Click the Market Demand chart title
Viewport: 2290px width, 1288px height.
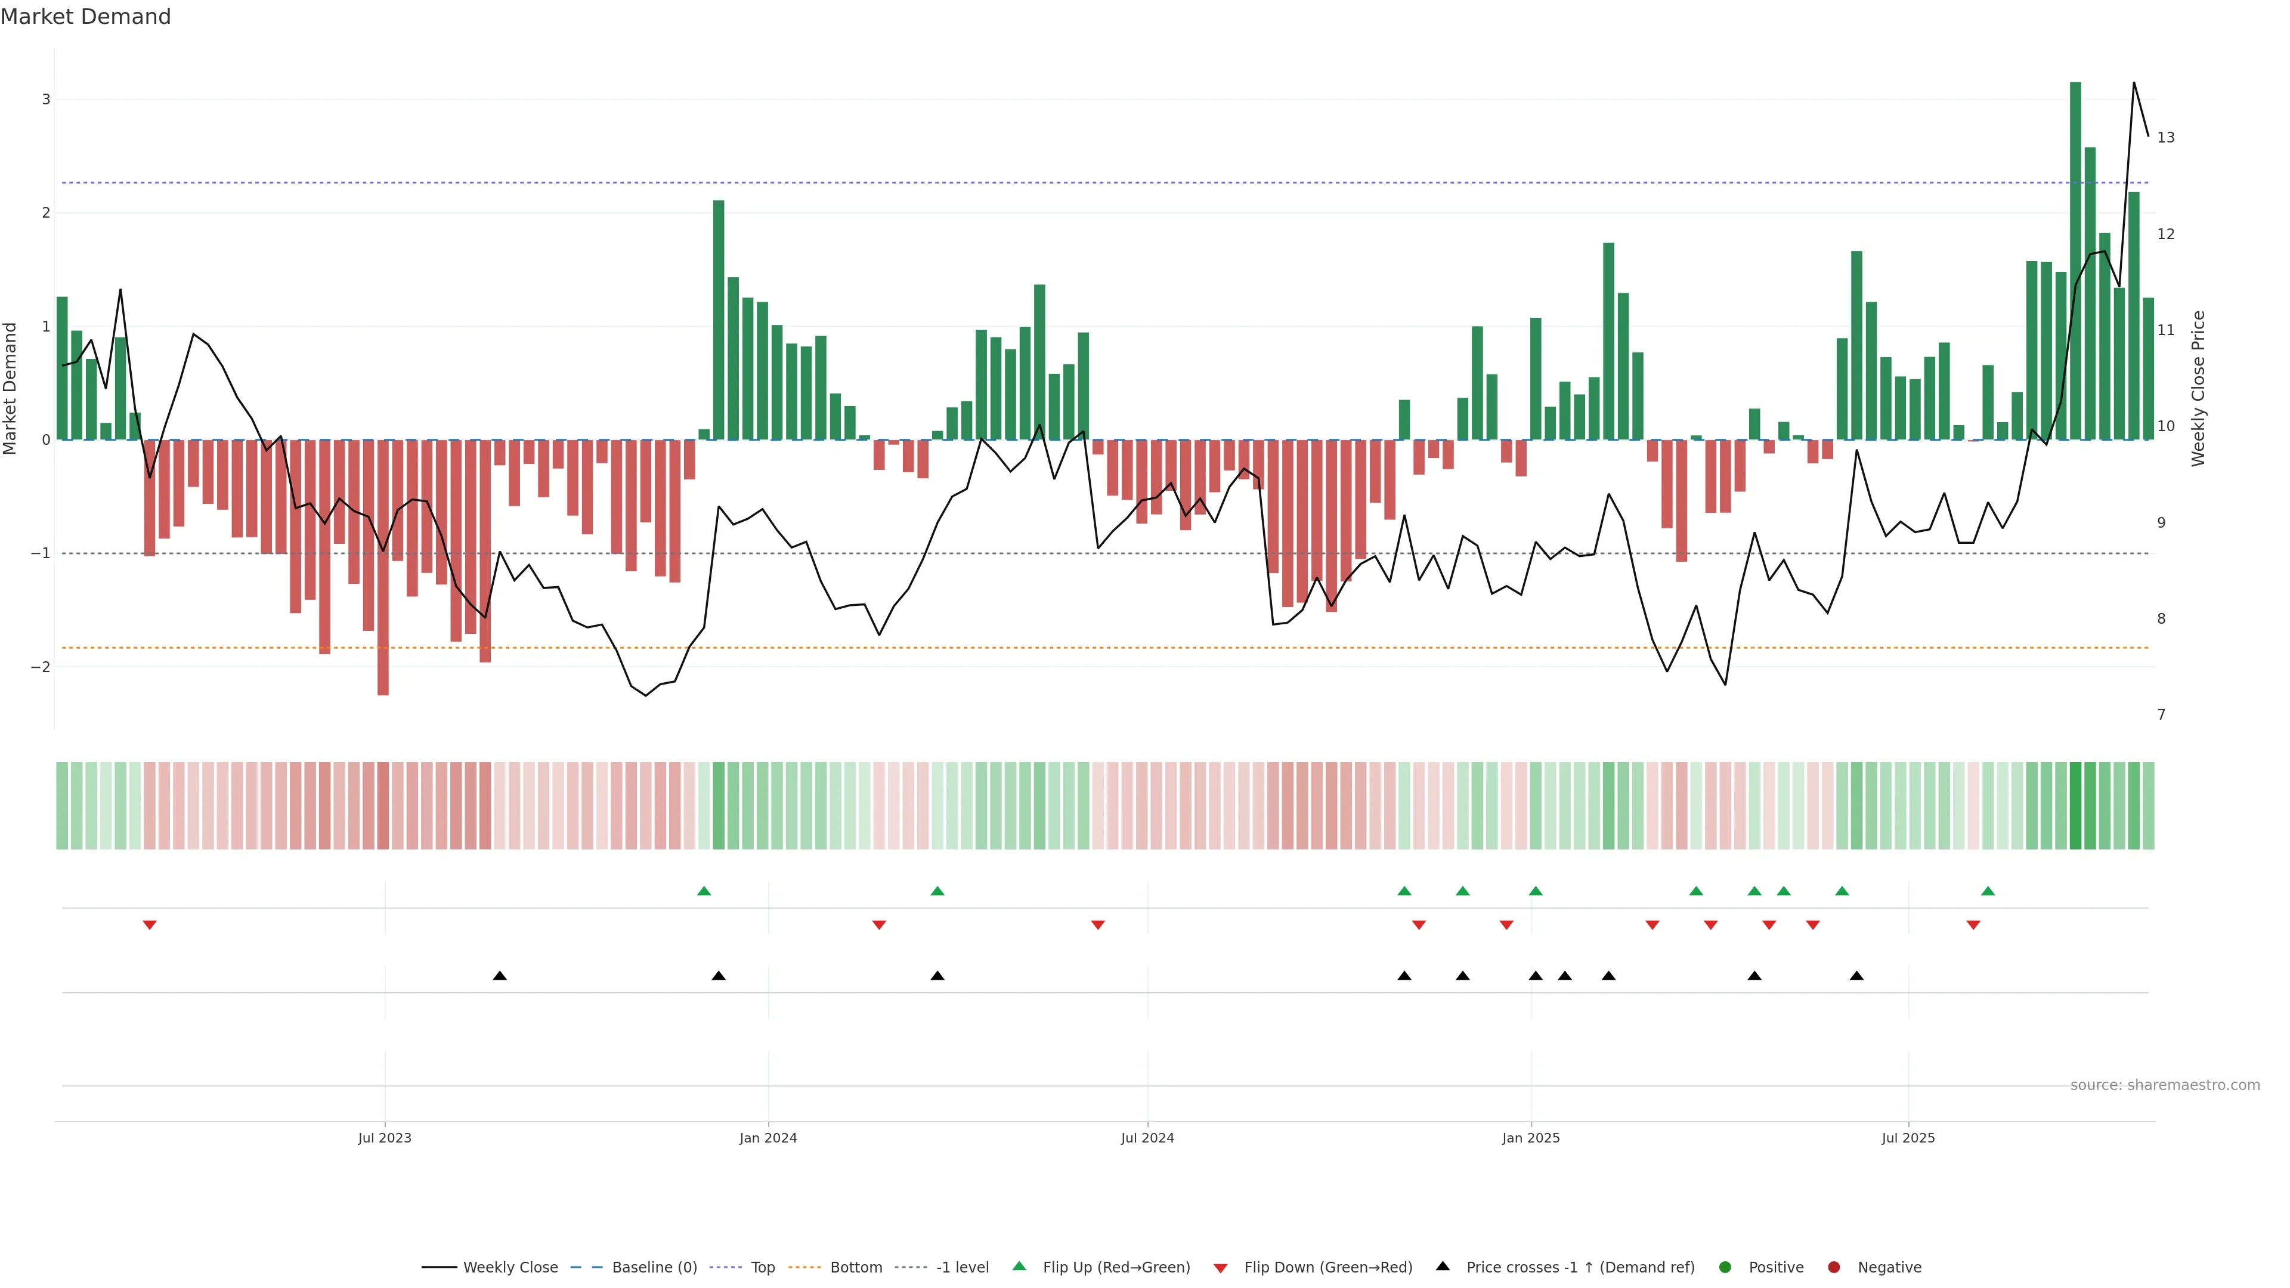click(85, 17)
